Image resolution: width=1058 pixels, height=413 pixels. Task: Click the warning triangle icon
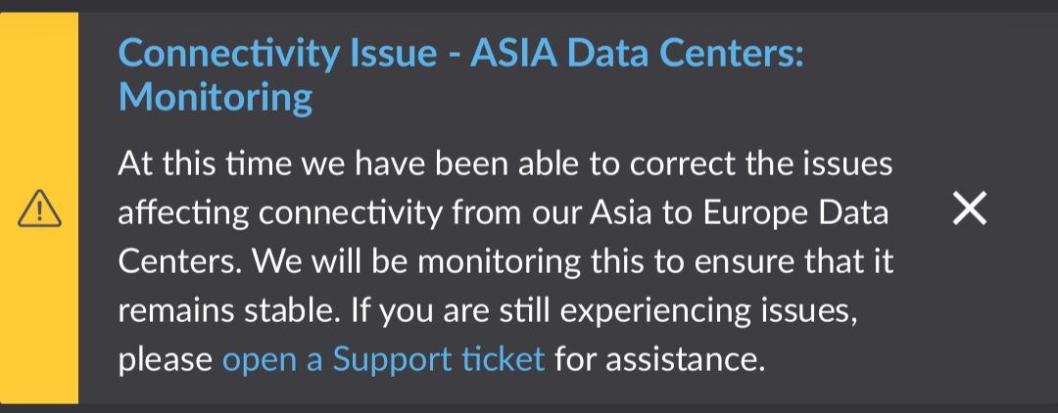(x=39, y=208)
